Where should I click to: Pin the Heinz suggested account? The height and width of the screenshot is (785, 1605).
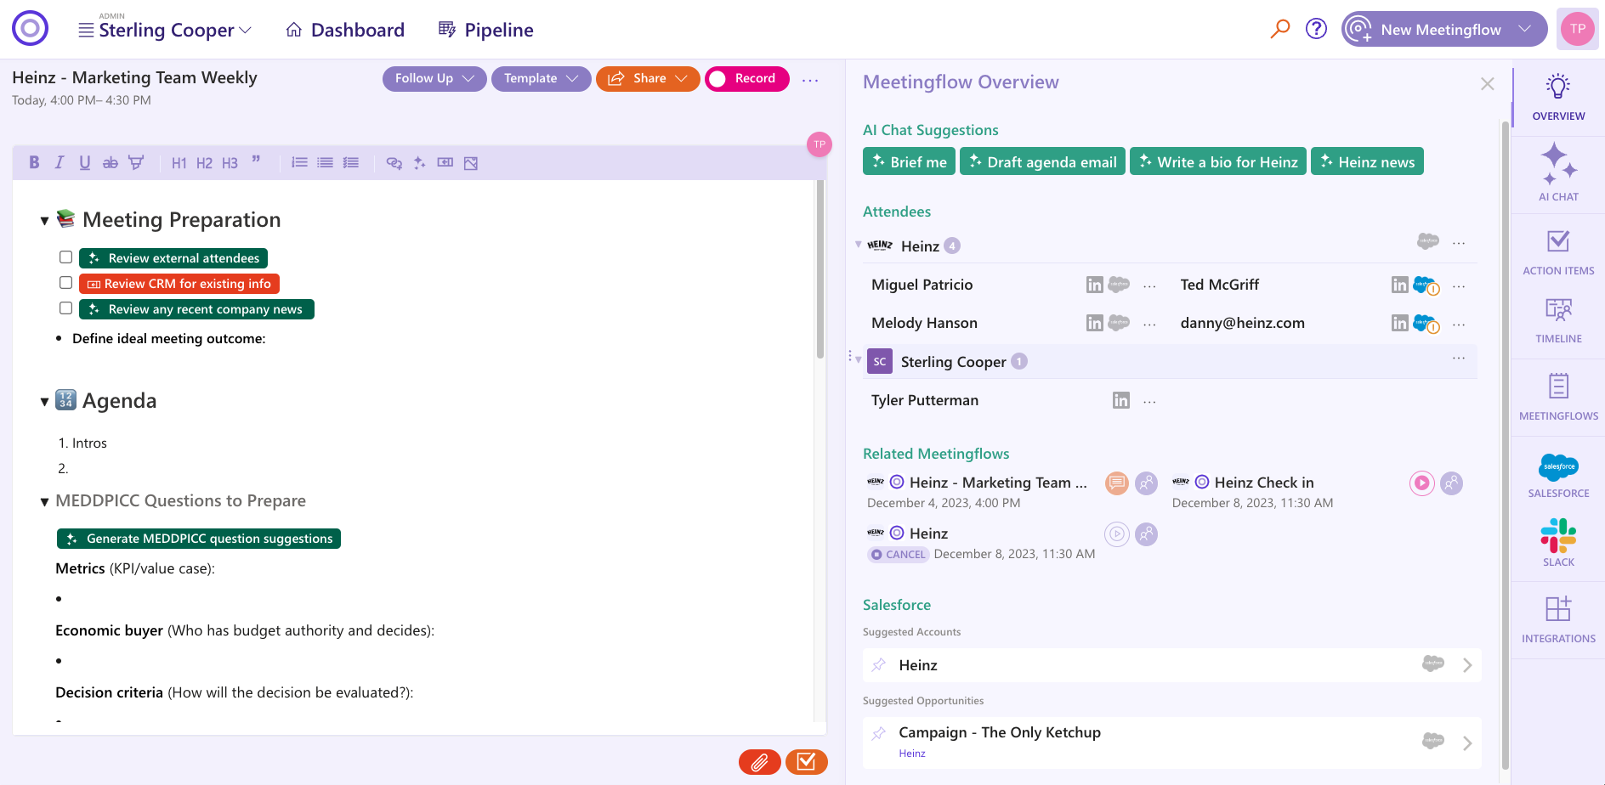(x=879, y=664)
